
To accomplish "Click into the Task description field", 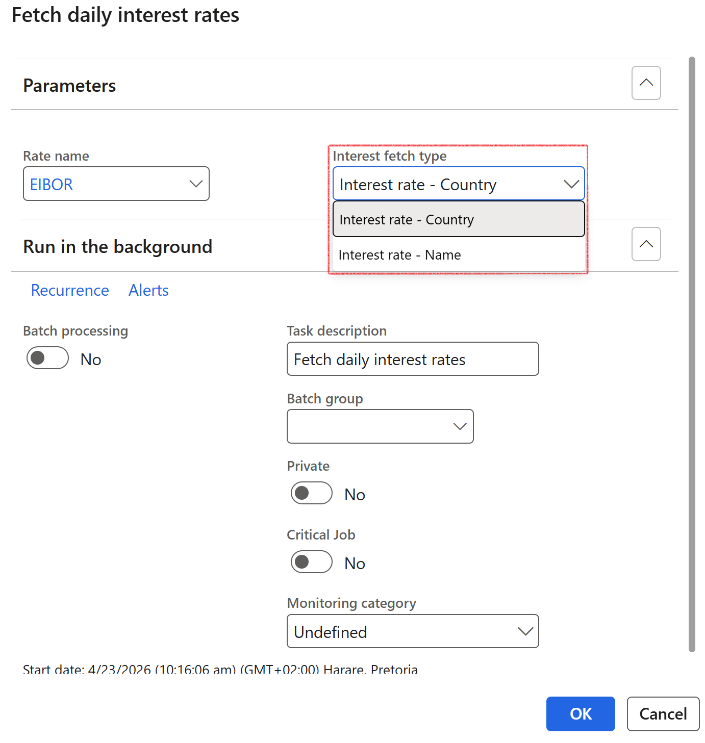I will (x=412, y=359).
